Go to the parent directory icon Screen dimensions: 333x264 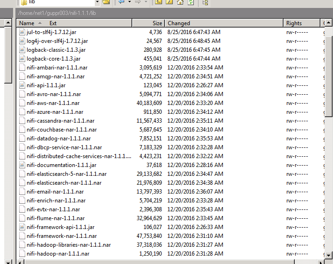click(x=158, y=2)
